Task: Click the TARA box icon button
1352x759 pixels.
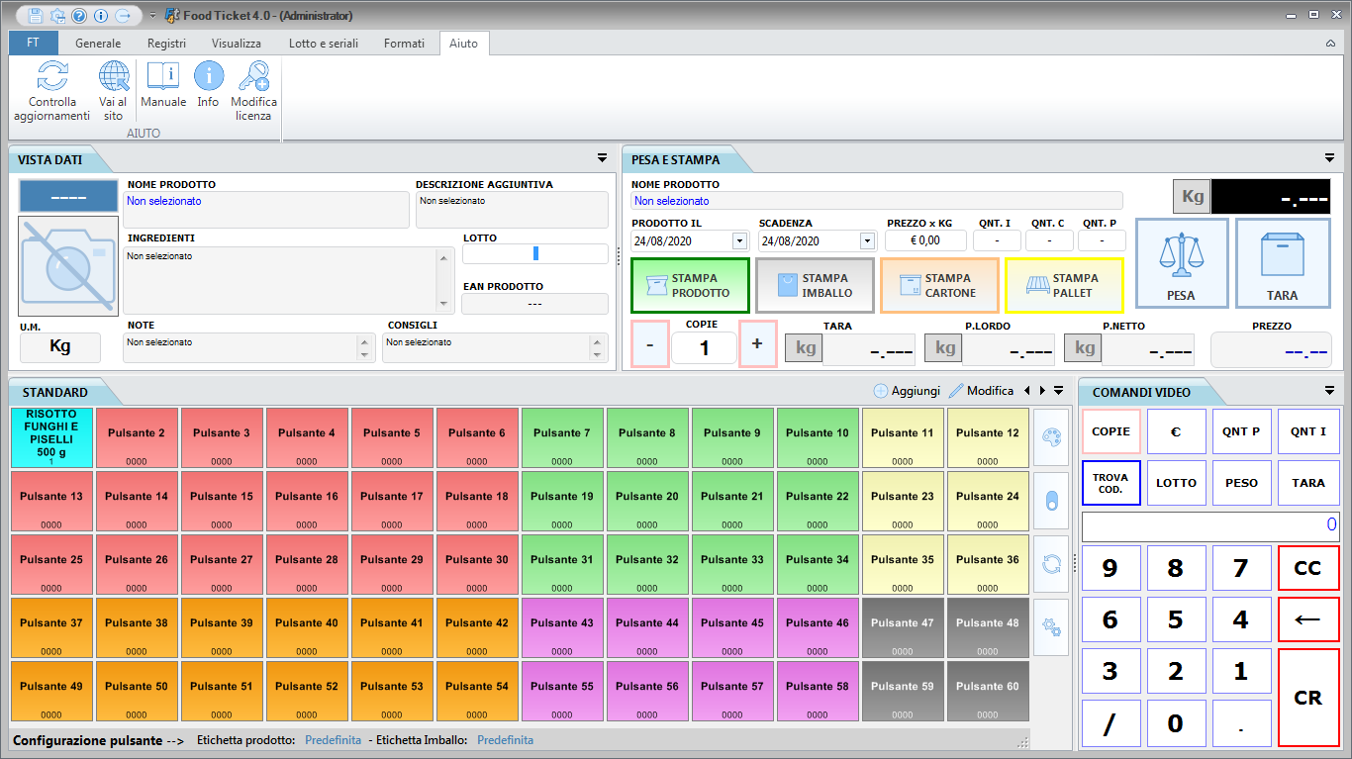Action: [x=1283, y=263]
